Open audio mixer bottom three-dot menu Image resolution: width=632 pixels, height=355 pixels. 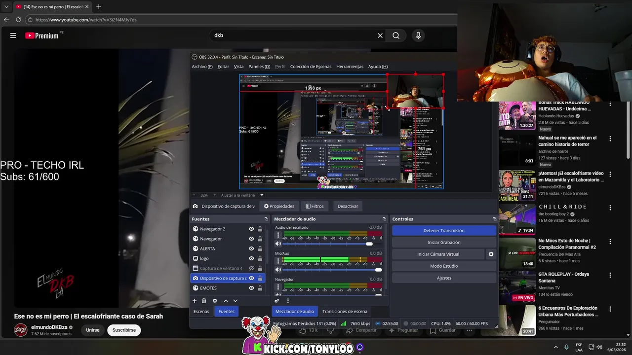coord(288,301)
